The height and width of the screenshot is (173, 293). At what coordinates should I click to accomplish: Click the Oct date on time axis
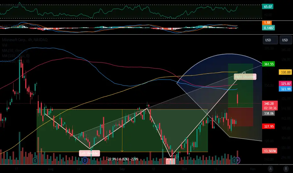pyautogui.click(x=184, y=169)
